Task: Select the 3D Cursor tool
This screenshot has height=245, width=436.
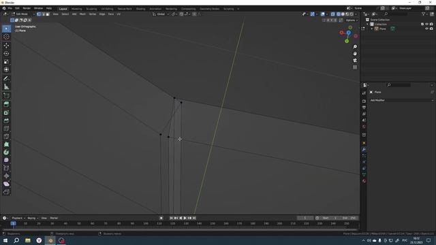Action: (x=6, y=37)
